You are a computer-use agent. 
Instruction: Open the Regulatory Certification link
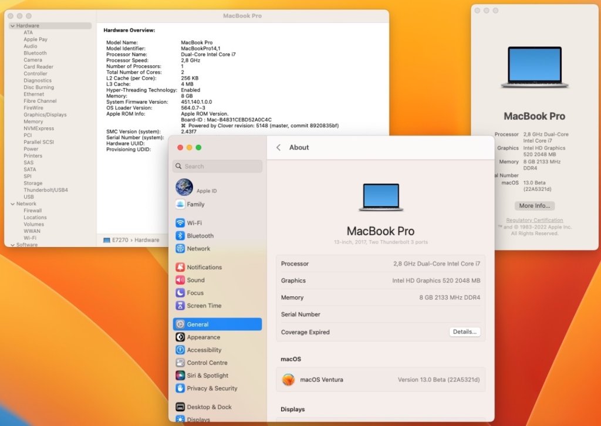point(534,221)
